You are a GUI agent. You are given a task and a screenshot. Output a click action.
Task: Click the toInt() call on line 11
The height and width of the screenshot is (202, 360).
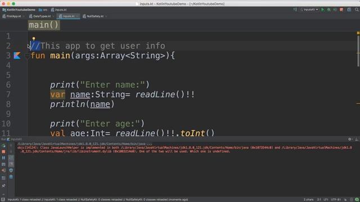197,133
